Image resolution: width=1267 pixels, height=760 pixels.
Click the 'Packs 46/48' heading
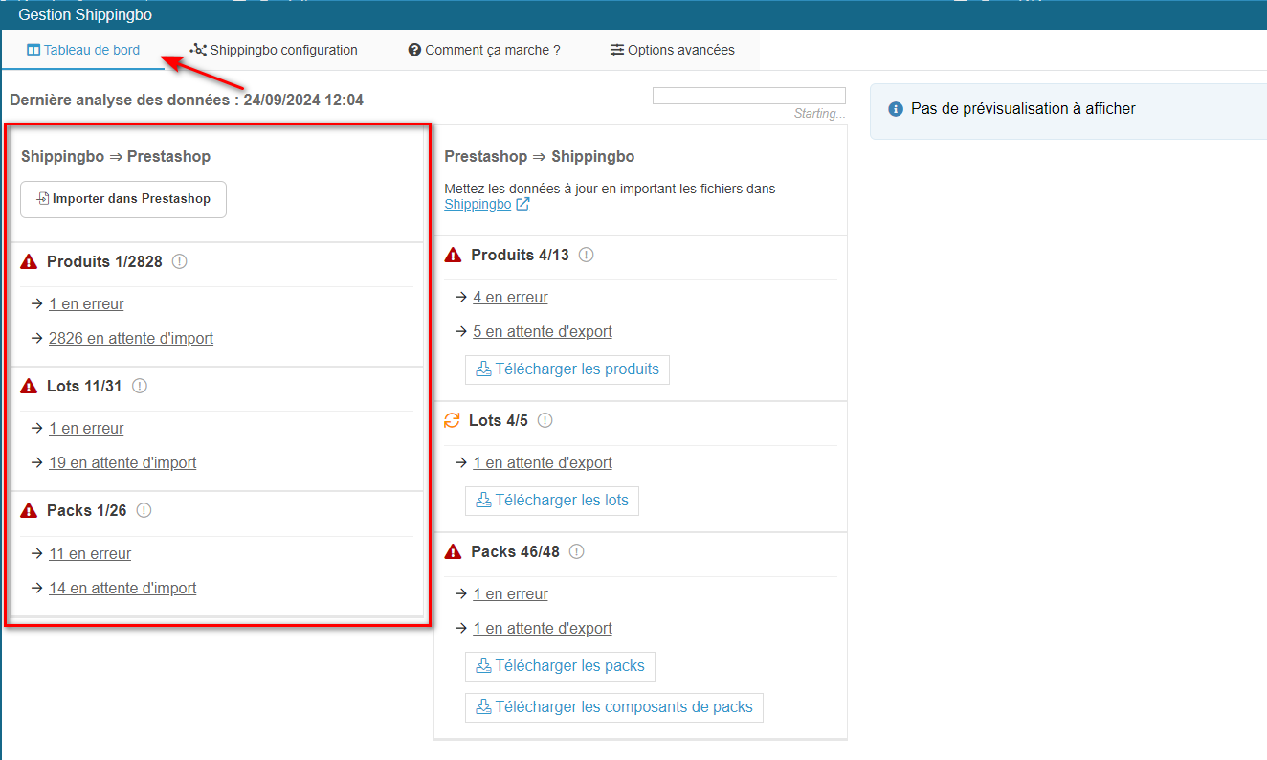coord(515,551)
